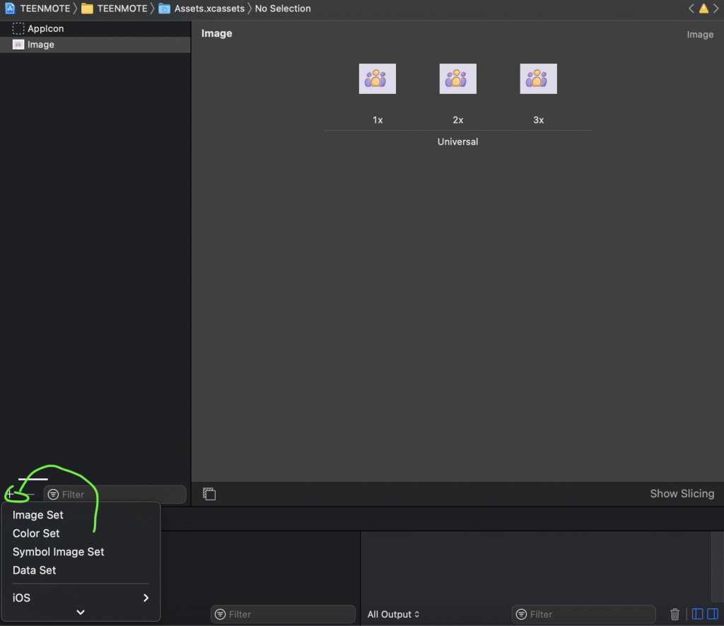Viewport: 724px width, 626px height.
Task: Click the console Filter options icon
Action: [521, 615]
